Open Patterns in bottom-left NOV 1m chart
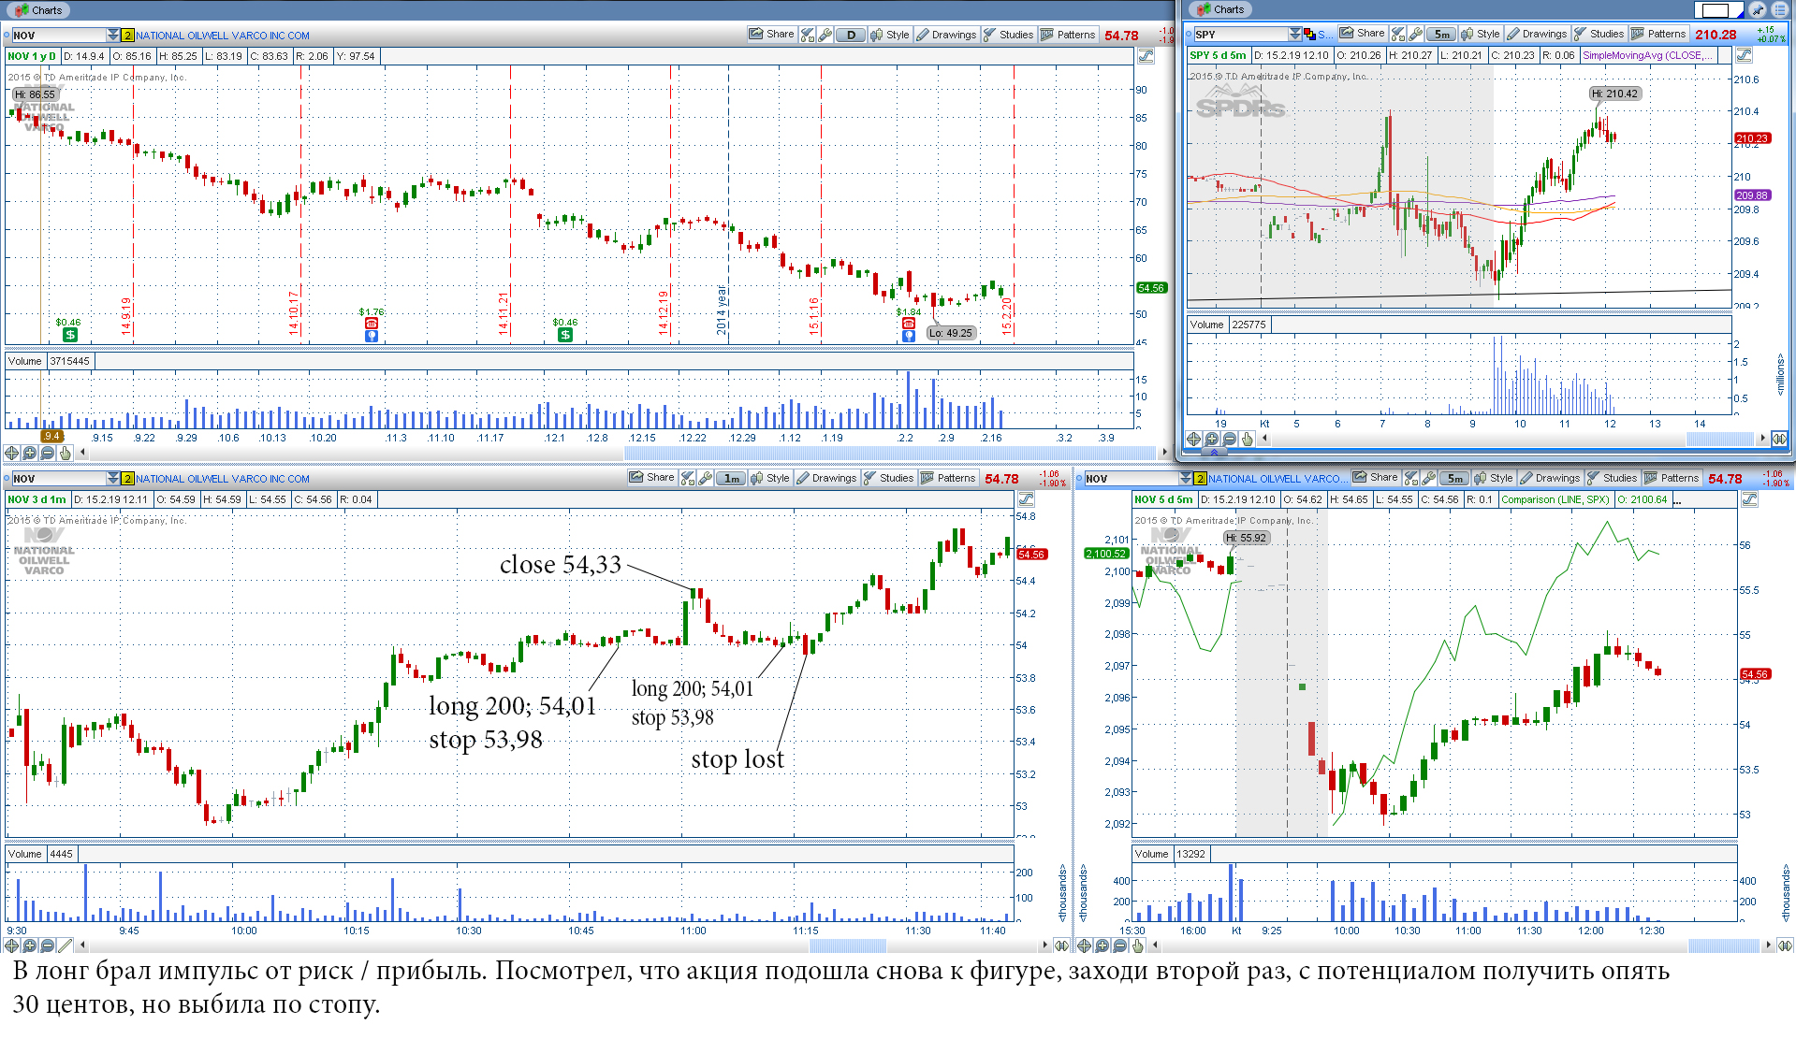The height and width of the screenshot is (1039, 1796). 948,478
